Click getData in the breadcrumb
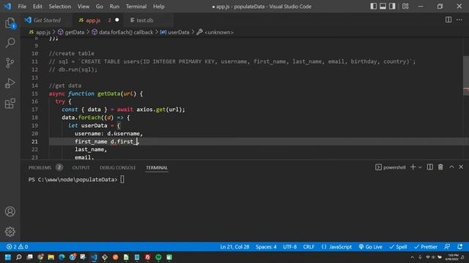Screen dimensions: 469x263 [75, 32]
